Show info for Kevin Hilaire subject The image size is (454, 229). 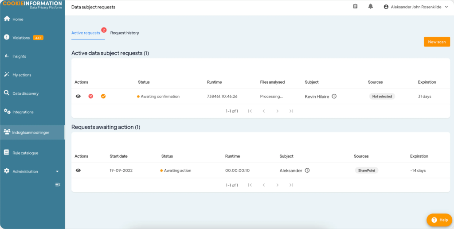tap(334, 96)
